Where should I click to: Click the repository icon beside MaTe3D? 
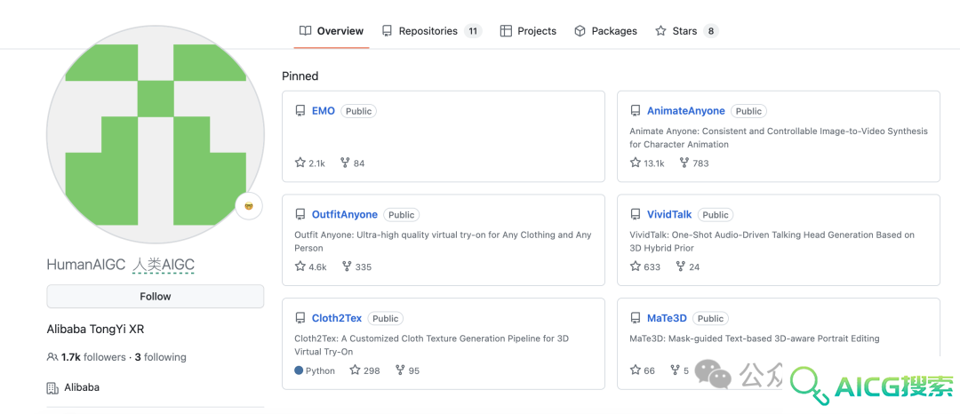[x=636, y=318]
